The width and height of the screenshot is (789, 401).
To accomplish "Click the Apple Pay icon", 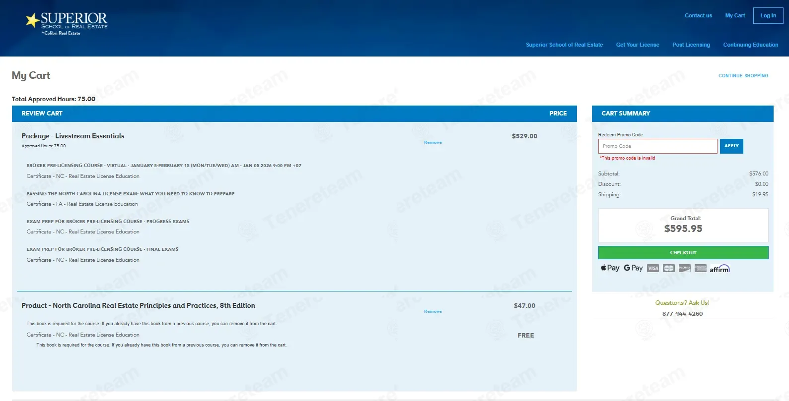I will point(610,268).
